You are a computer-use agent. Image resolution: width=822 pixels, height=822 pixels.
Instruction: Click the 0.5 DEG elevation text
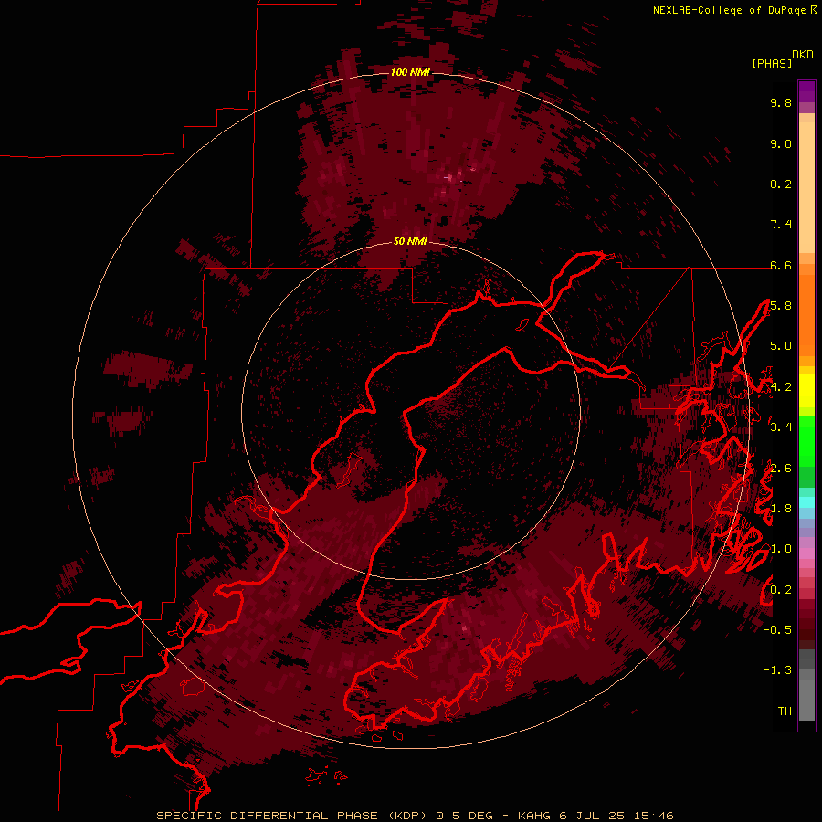coord(465,816)
